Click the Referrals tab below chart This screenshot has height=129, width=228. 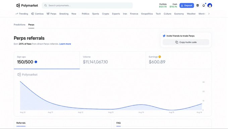click(21, 123)
